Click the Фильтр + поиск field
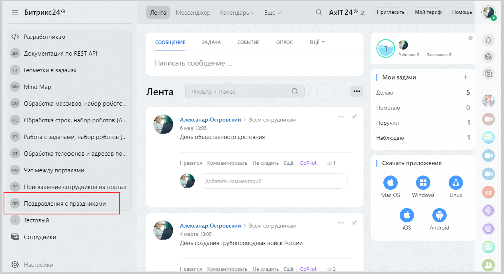Screen dimensions: 504x274 [x=241, y=92]
